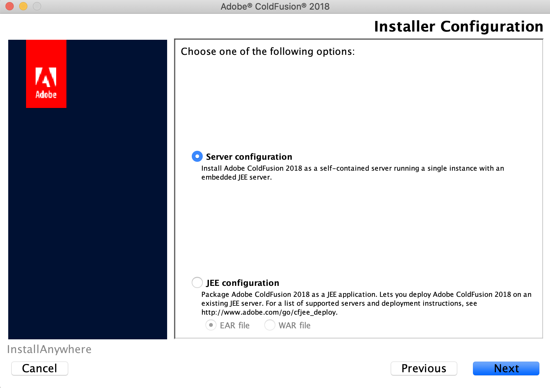Cancel the installer

(40, 368)
